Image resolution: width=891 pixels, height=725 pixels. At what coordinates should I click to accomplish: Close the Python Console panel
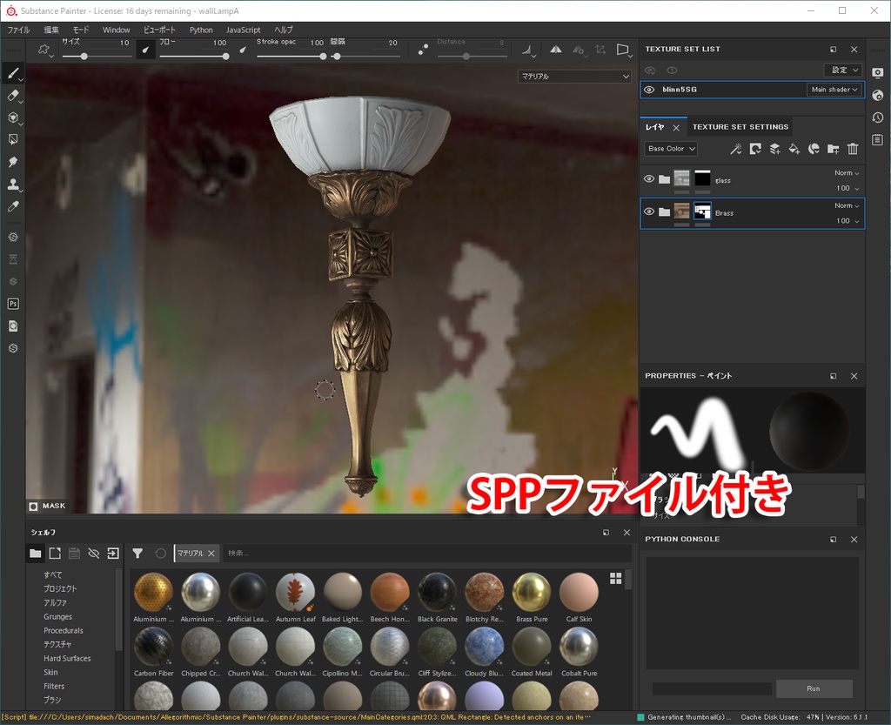[x=854, y=540]
